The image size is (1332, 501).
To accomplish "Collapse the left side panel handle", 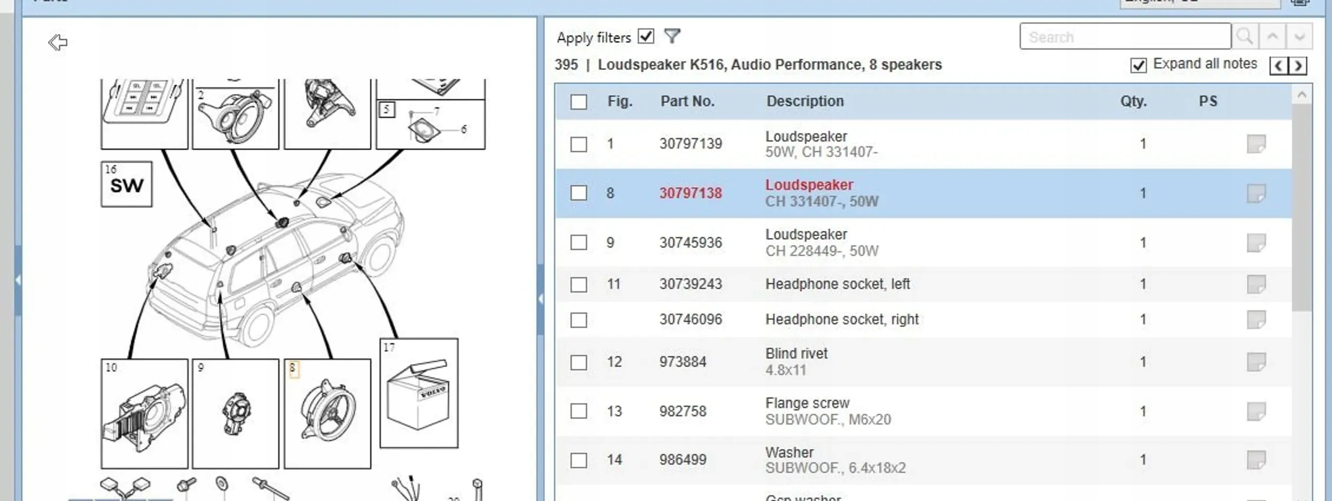I will click(18, 280).
